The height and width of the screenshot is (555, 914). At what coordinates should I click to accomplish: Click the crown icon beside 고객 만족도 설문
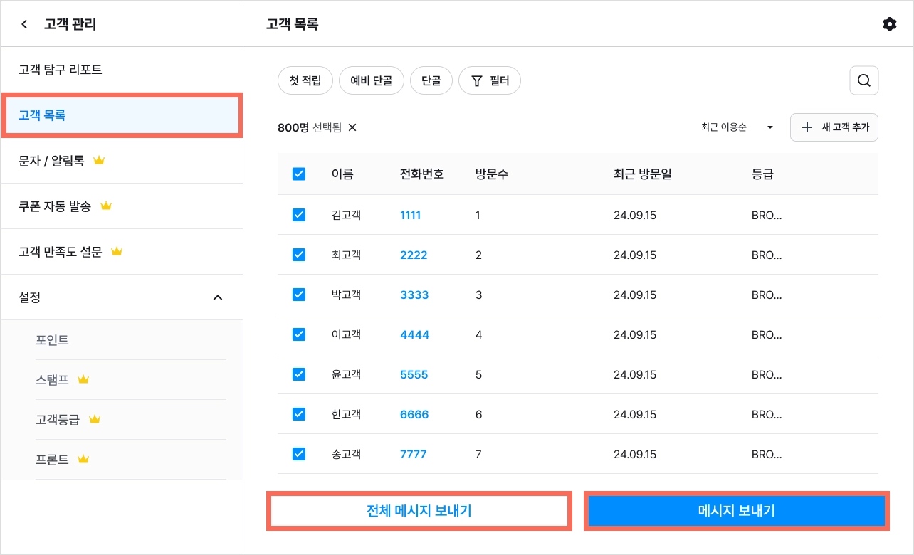(x=117, y=252)
